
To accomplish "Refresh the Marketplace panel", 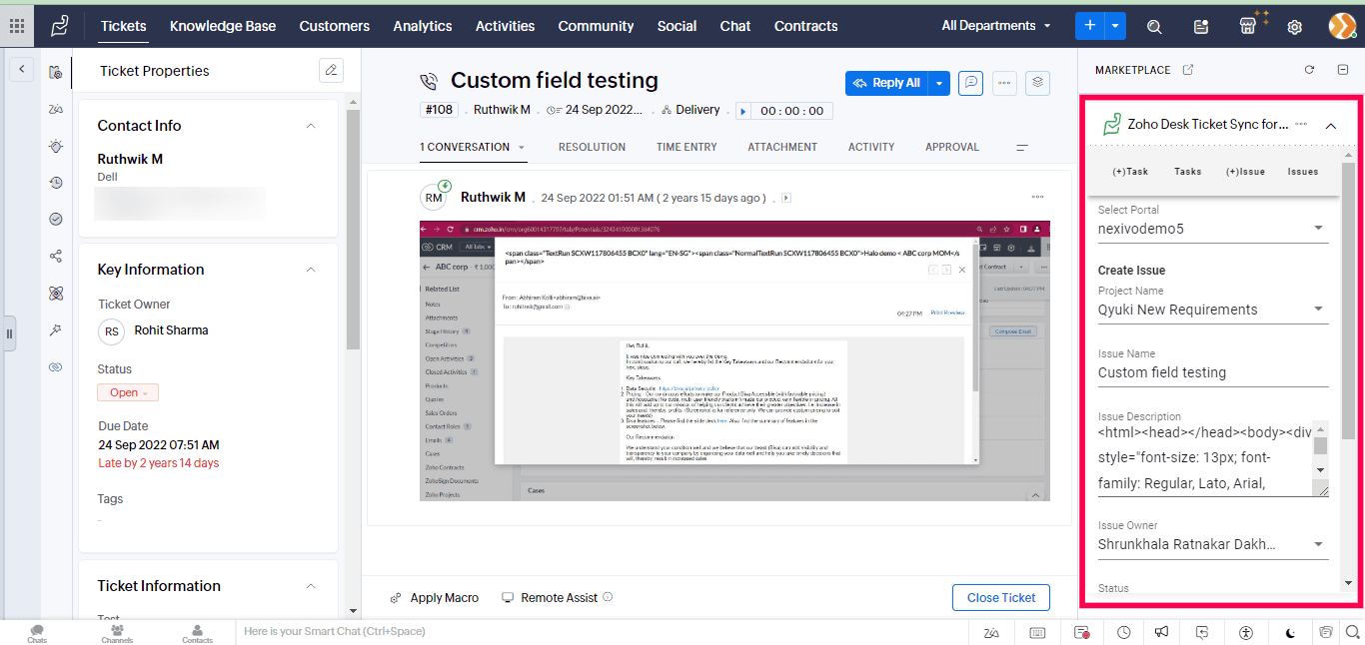I will pos(1309,70).
